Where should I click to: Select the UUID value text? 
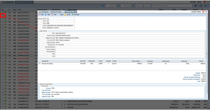click(60, 26)
